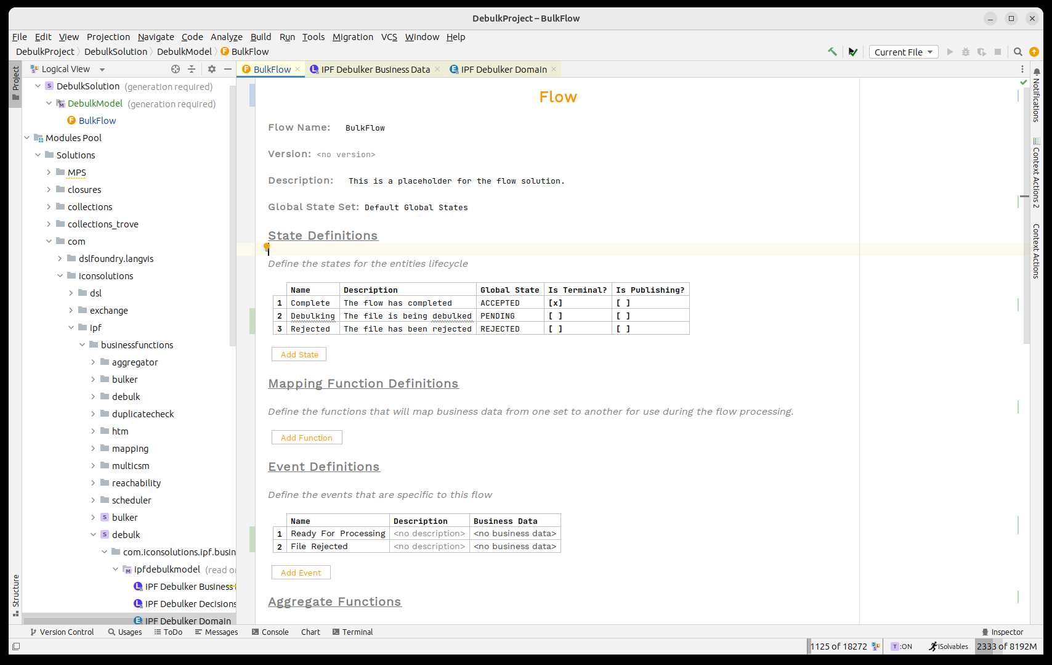The width and height of the screenshot is (1052, 665).
Task: Click the memory usage indicator bar
Action: click(1006, 647)
